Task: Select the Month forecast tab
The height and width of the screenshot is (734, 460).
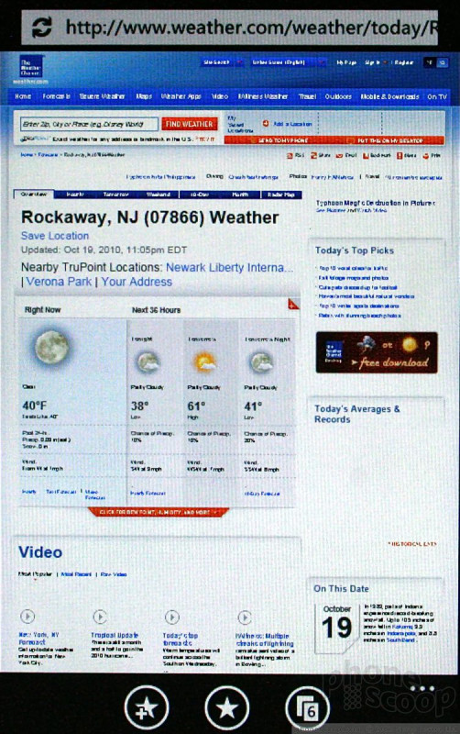Action: (x=240, y=195)
